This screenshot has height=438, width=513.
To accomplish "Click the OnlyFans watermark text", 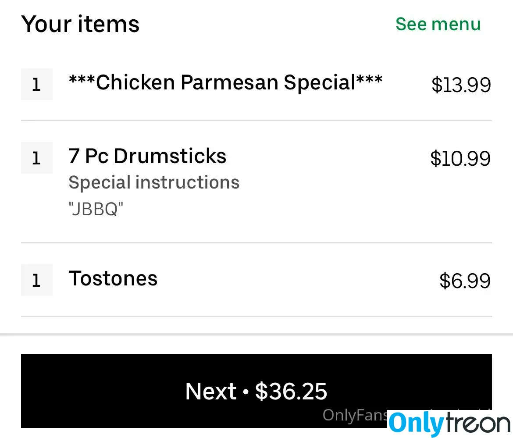I will [355, 415].
